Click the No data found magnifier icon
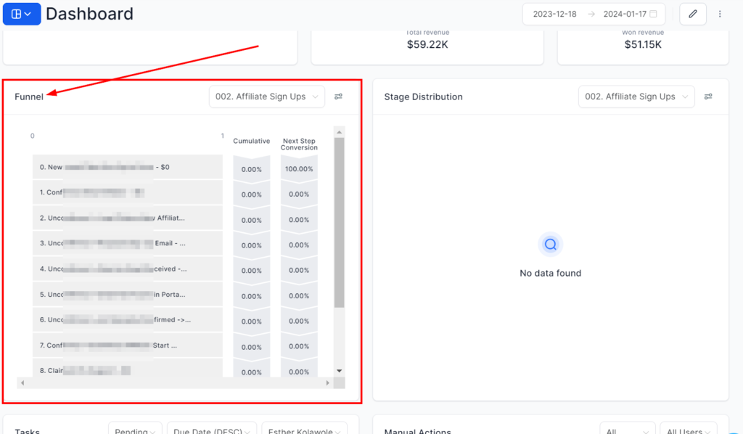Image resolution: width=743 pixels, height=434 pixels. pyautogui.click(x=550, y=245)
